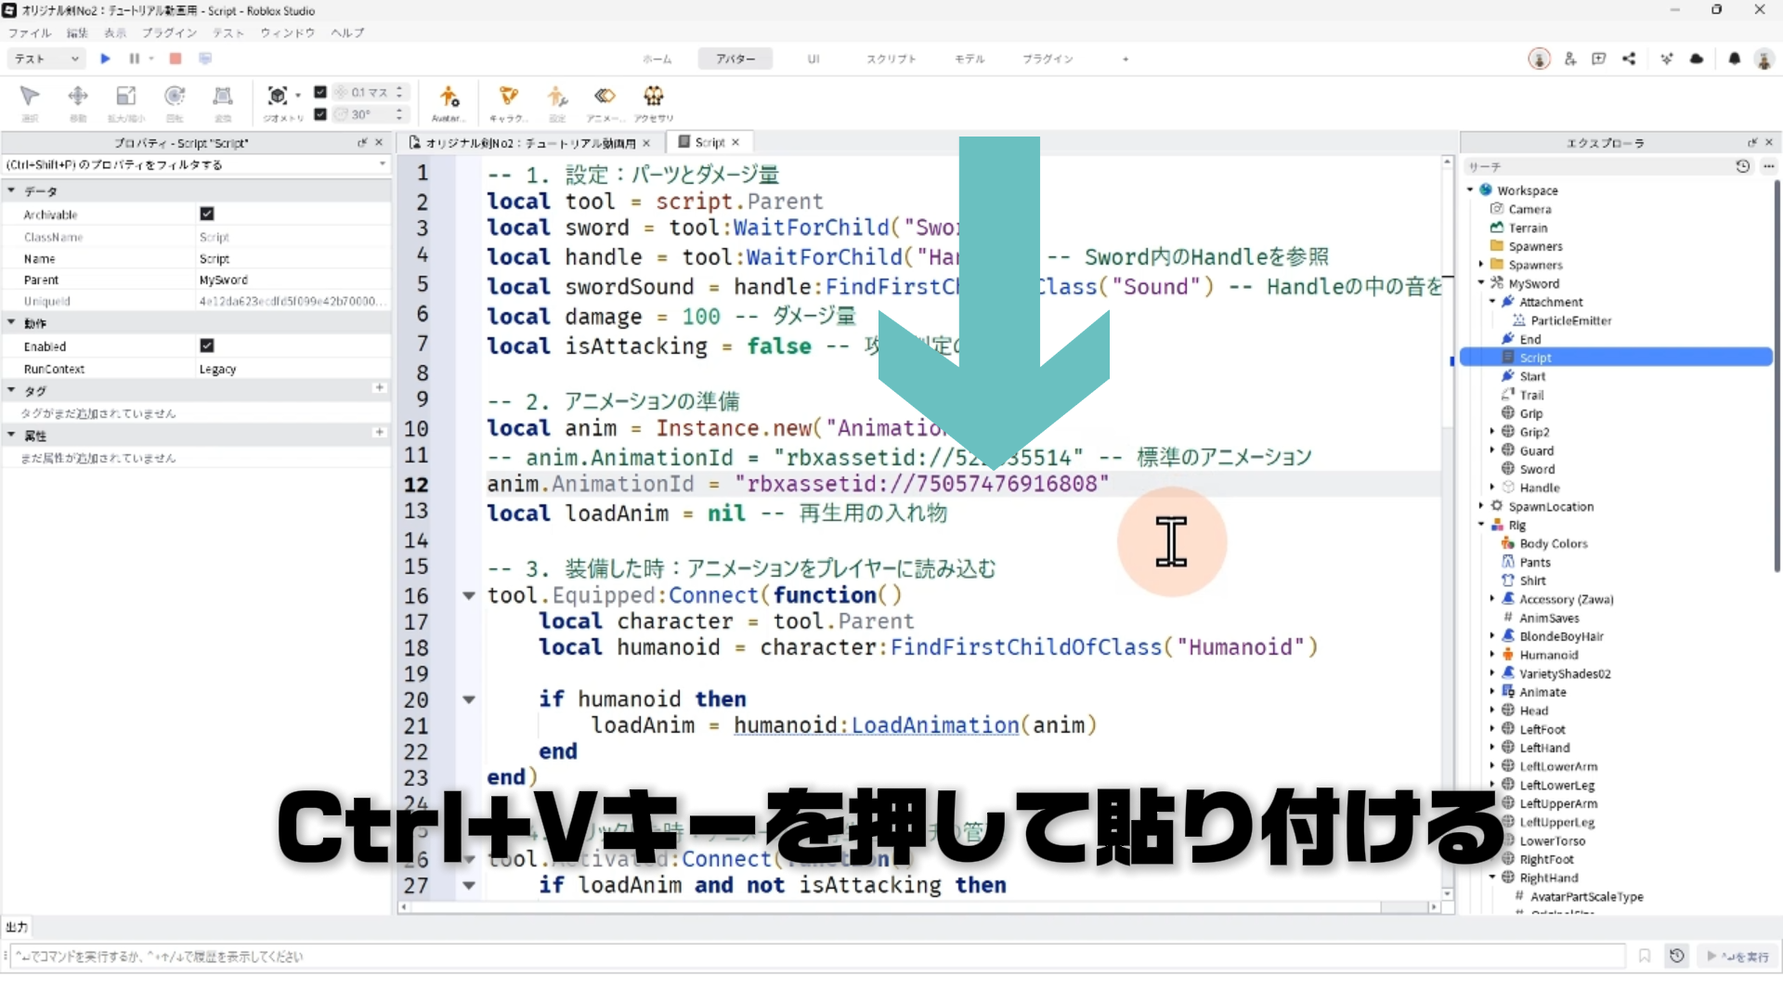Open the プラグイン menu

(169, 33)
